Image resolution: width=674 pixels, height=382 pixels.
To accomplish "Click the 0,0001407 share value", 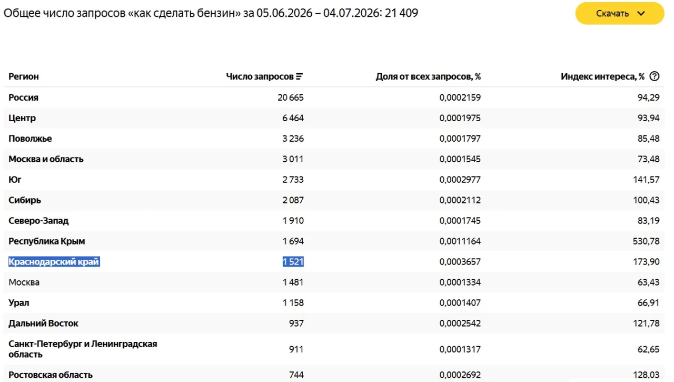I will [x=460, y=303].
